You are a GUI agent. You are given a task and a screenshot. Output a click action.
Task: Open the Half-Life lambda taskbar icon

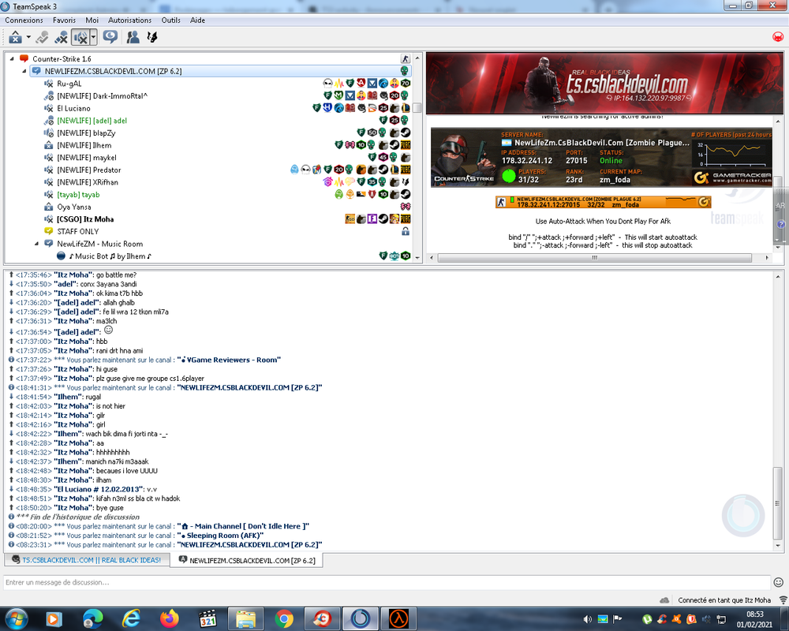(x=399, y=619)
